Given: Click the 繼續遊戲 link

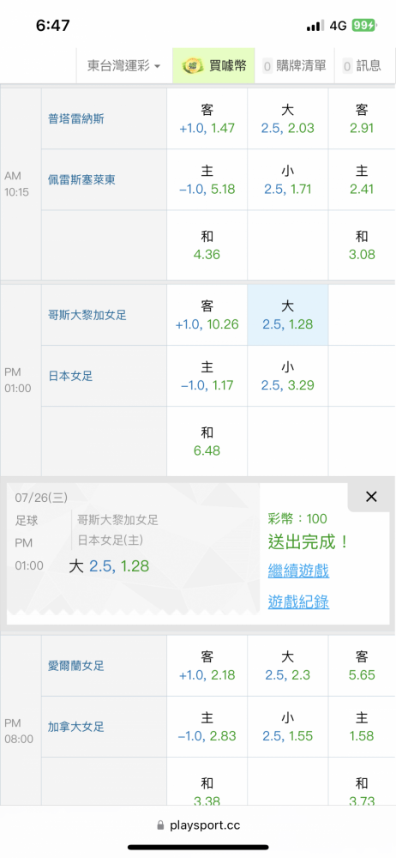Looking at the screenshot, I should pyautogui.click(x=298, y=571).
